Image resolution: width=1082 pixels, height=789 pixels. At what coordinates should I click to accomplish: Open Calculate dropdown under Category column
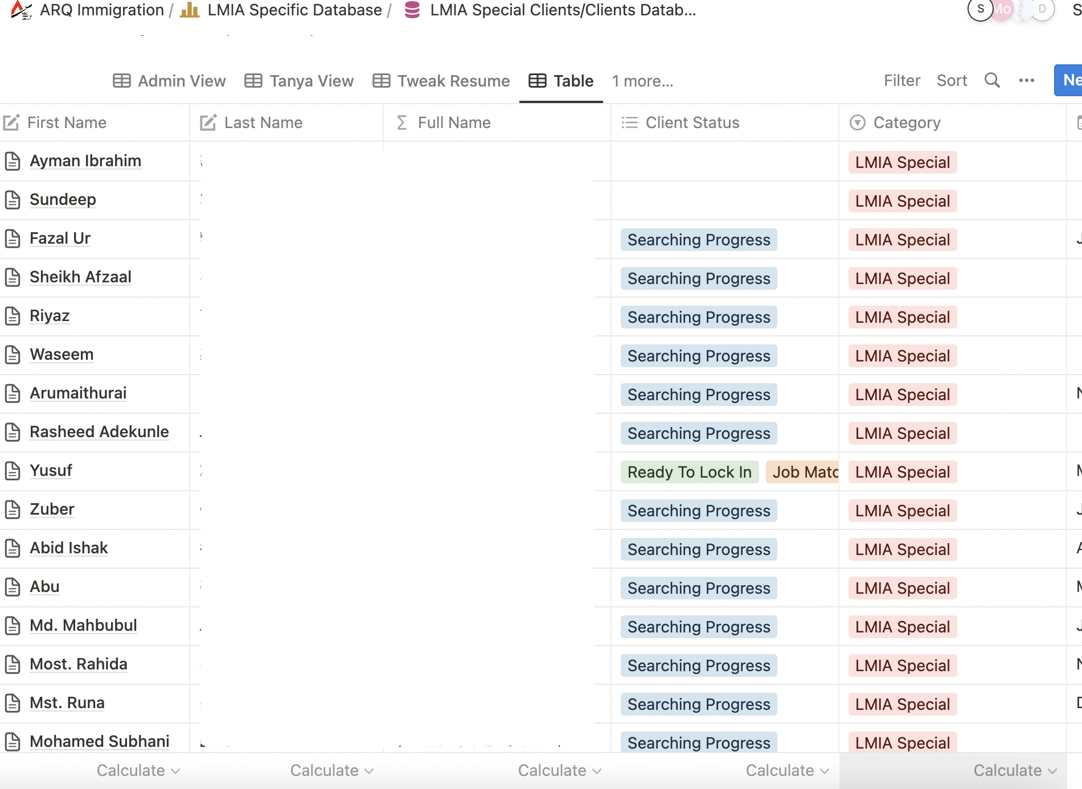click(1015, 770)
